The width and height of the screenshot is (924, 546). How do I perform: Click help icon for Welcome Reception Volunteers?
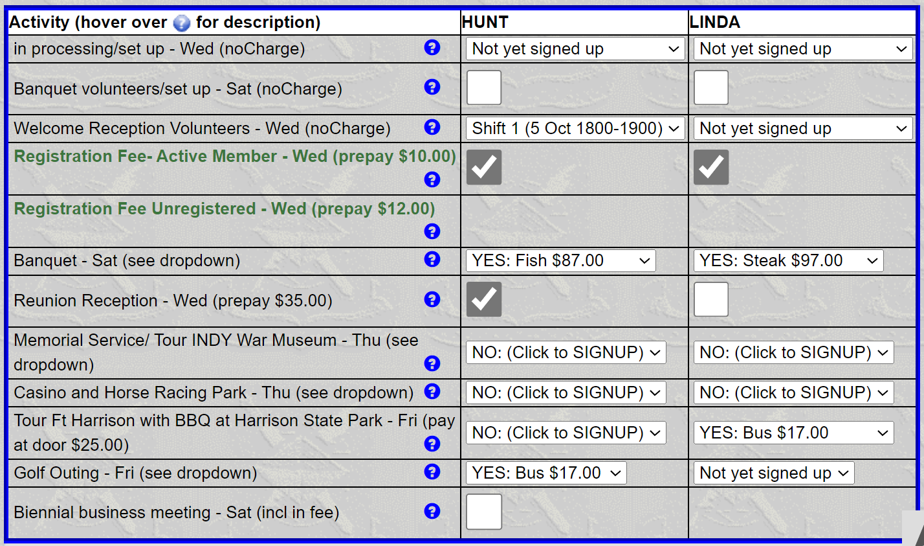coord(432,127)
